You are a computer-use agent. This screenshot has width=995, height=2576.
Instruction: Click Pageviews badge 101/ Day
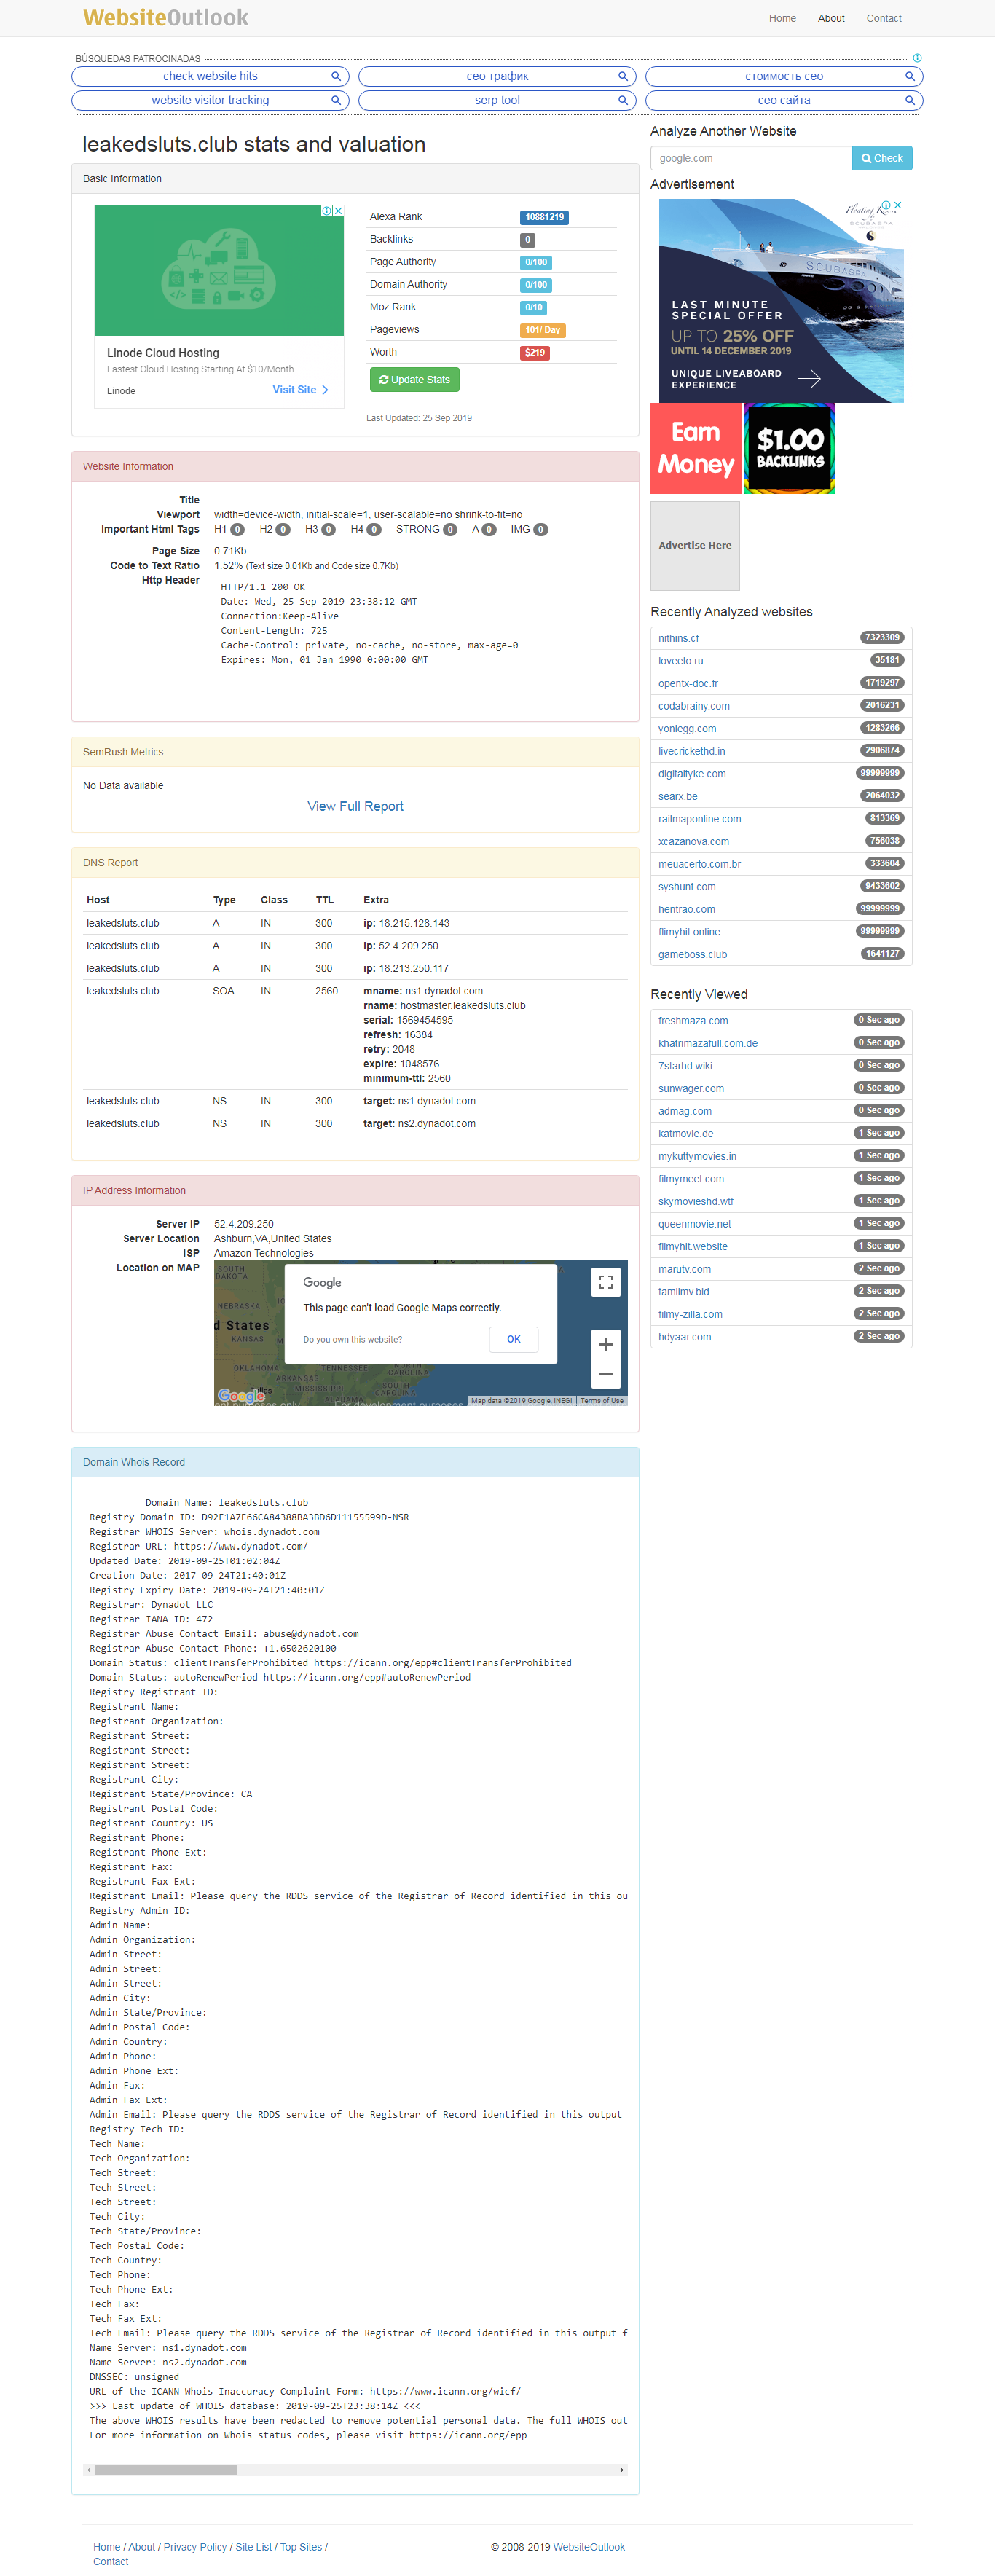(x=543, y=330)
